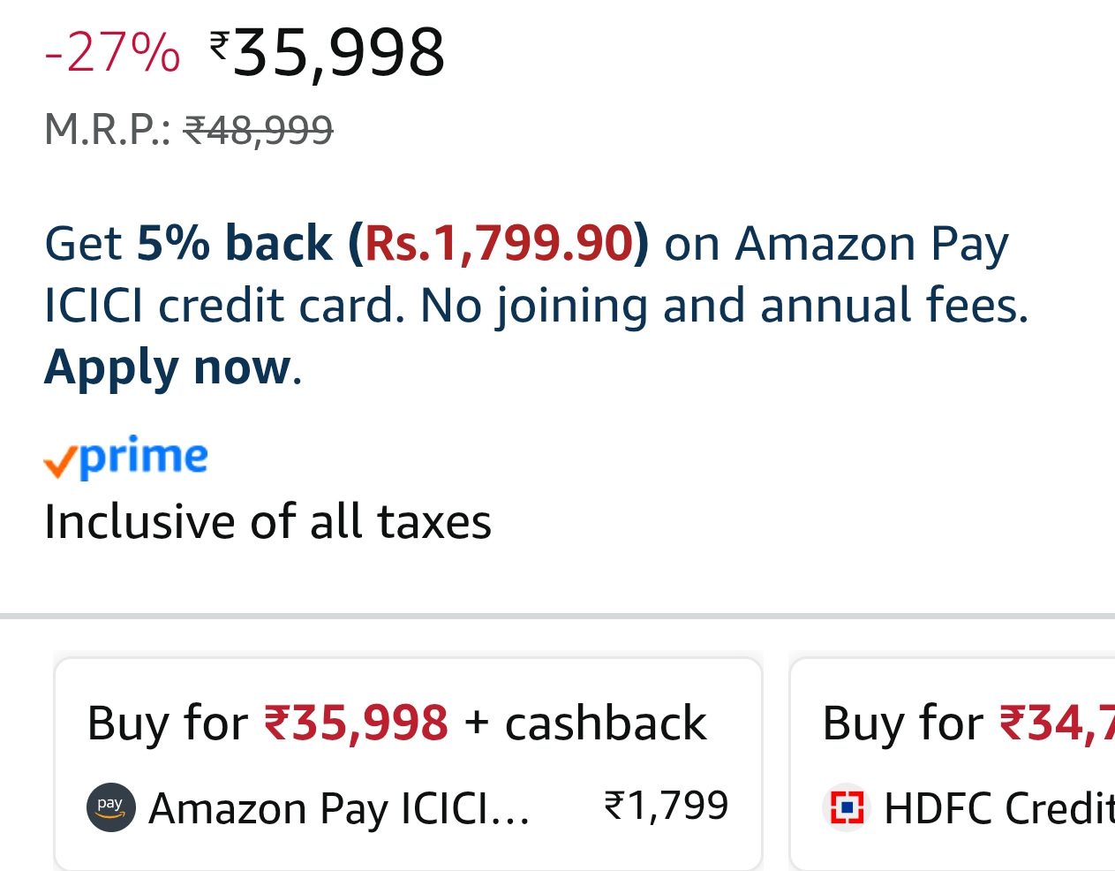Click the blue Prime logo

(x=143, y=458)
